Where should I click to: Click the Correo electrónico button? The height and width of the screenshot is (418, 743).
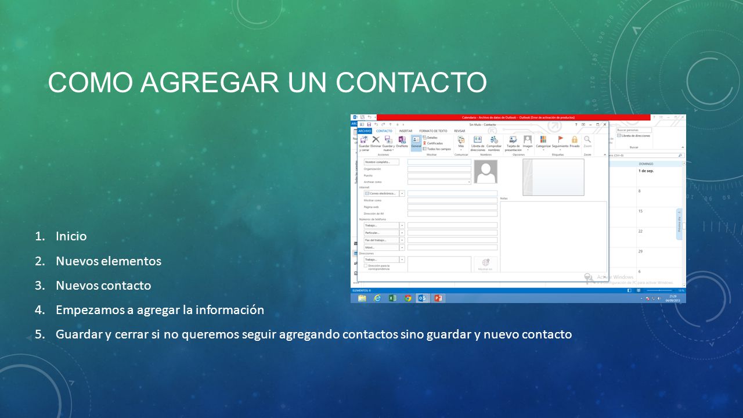381,193
